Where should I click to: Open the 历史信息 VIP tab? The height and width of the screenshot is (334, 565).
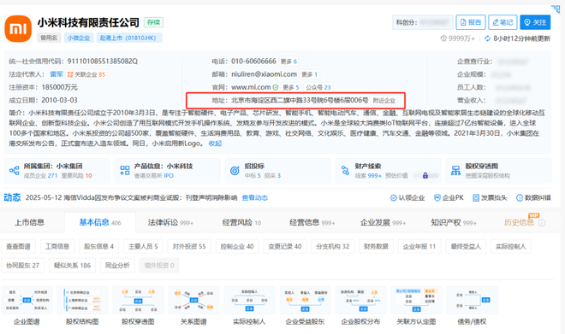tap(519, 223)
